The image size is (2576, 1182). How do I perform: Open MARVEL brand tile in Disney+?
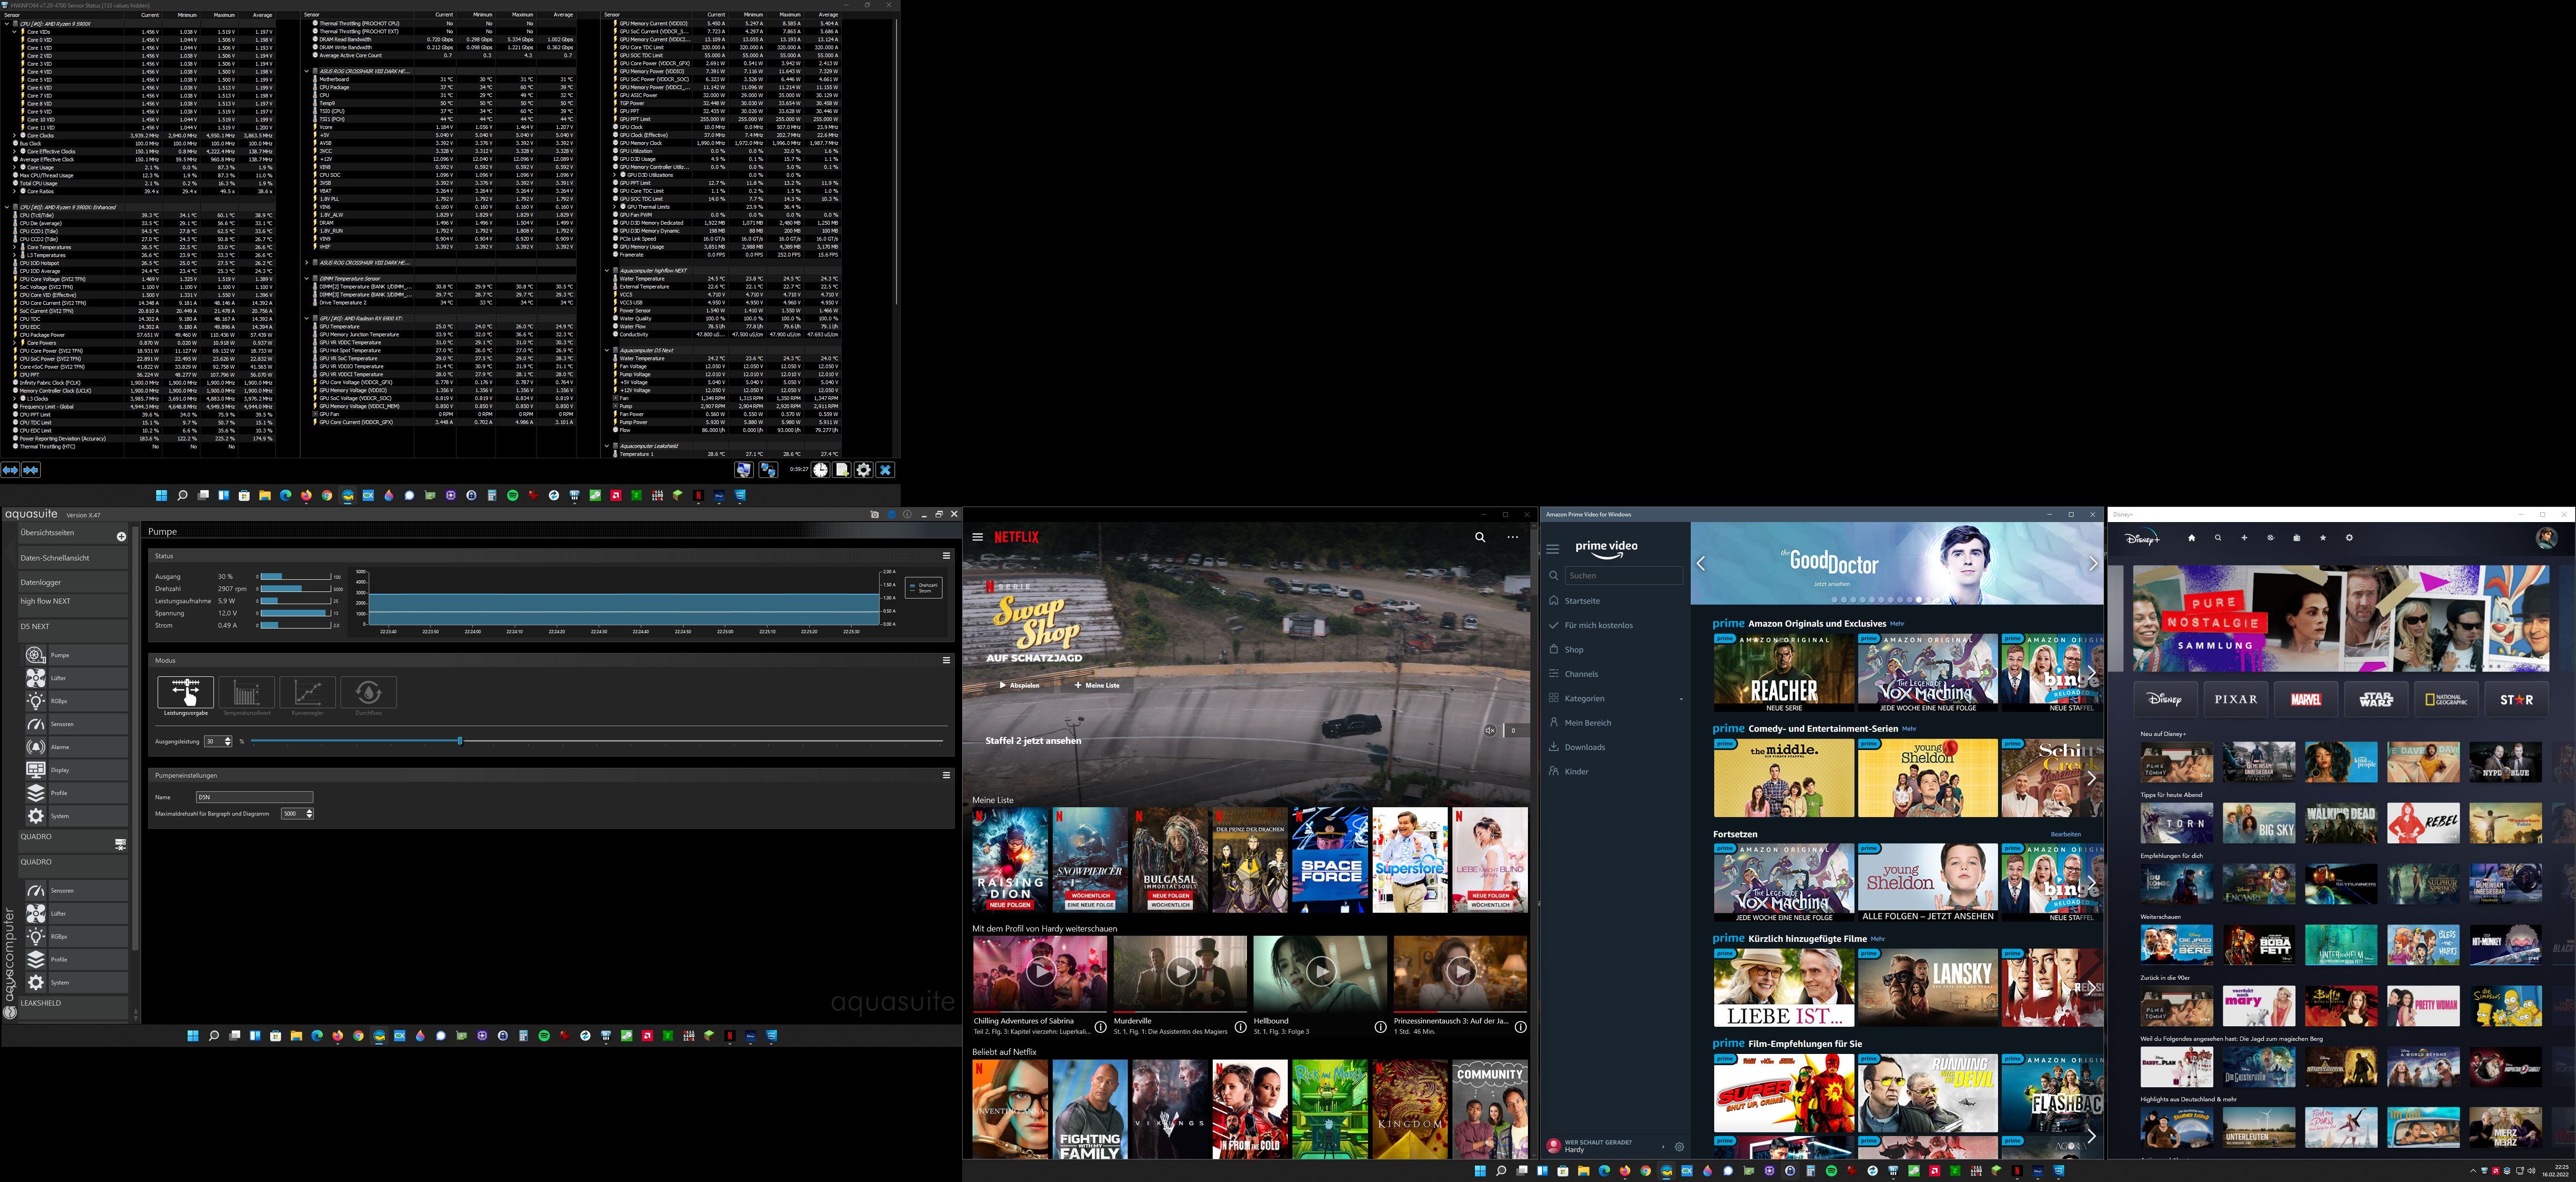[x=2306, y=699]
